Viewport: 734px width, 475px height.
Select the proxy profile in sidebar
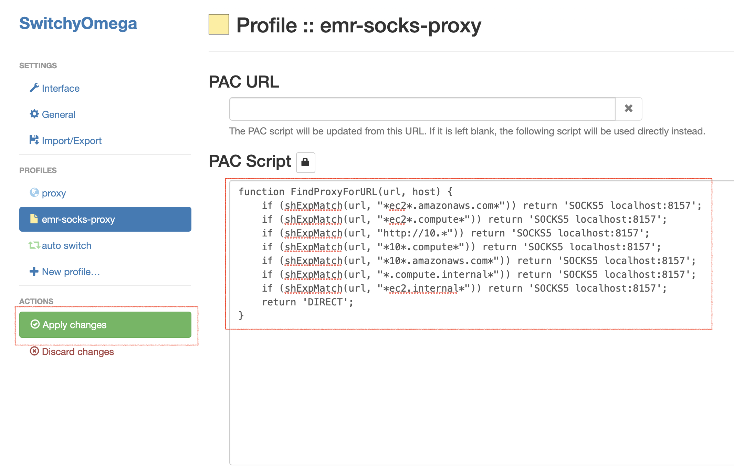54,193
